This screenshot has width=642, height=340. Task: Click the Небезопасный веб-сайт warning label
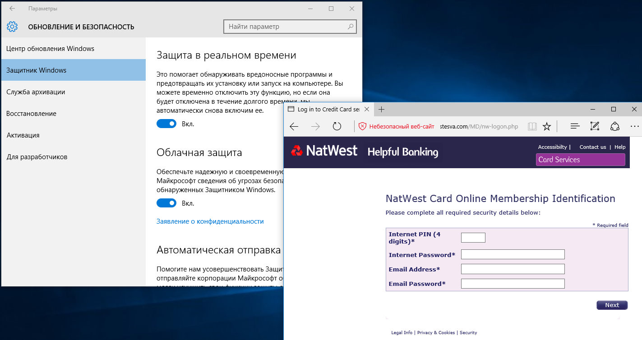[402, 127]
